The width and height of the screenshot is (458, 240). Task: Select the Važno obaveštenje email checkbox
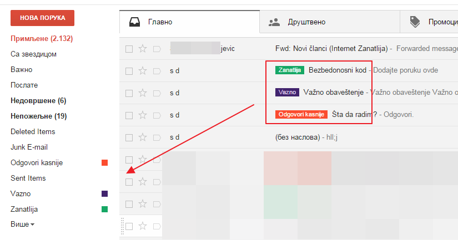click(129, 93)
